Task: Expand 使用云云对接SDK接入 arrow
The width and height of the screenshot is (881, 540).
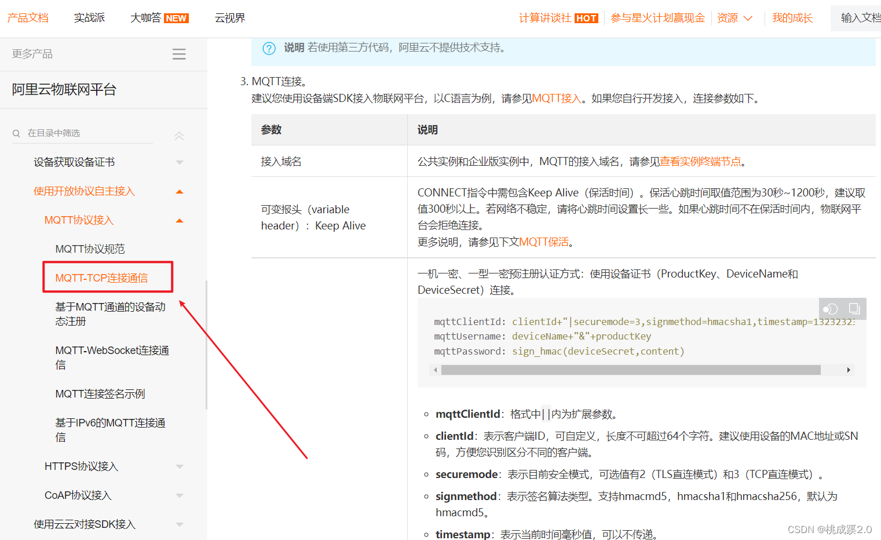Action: click(180, 524)
